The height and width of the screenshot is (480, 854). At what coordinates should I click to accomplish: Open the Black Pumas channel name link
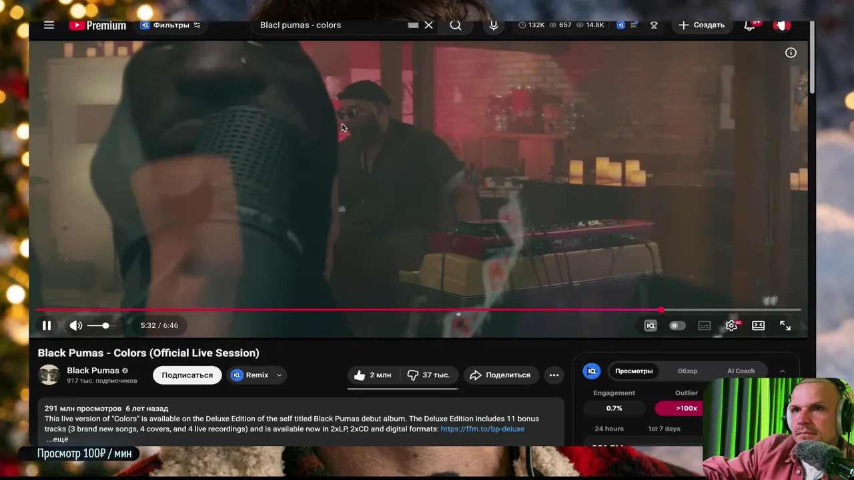(93, 371)
